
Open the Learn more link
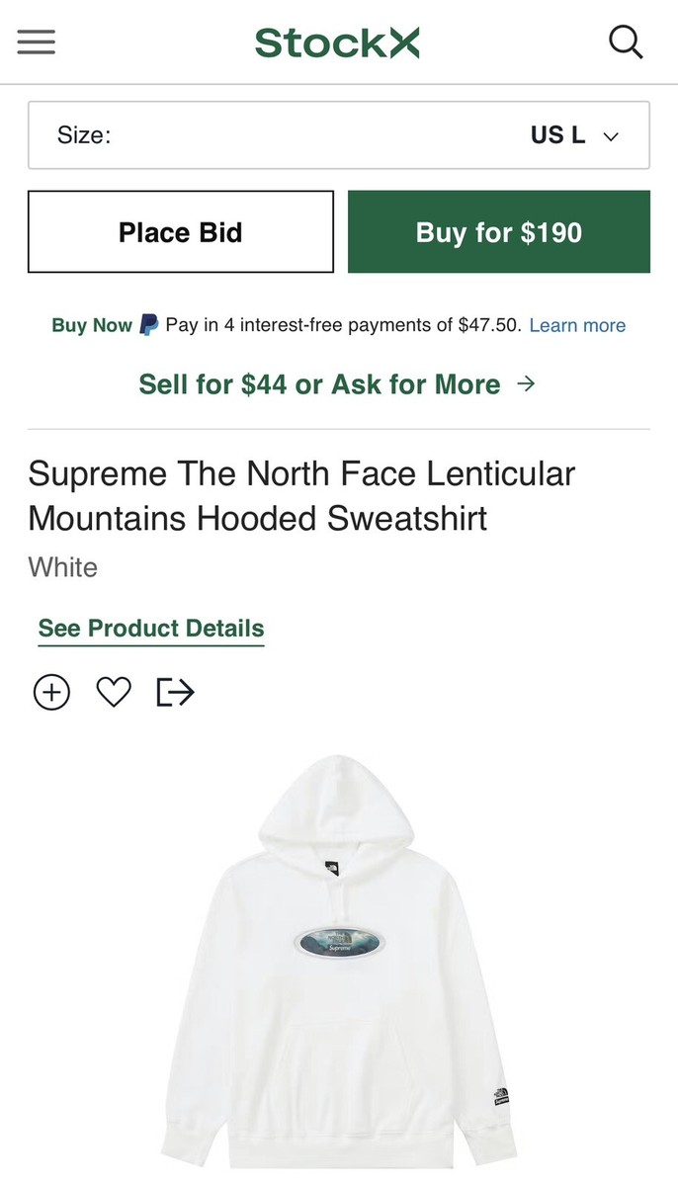click(x=577, y=325)
